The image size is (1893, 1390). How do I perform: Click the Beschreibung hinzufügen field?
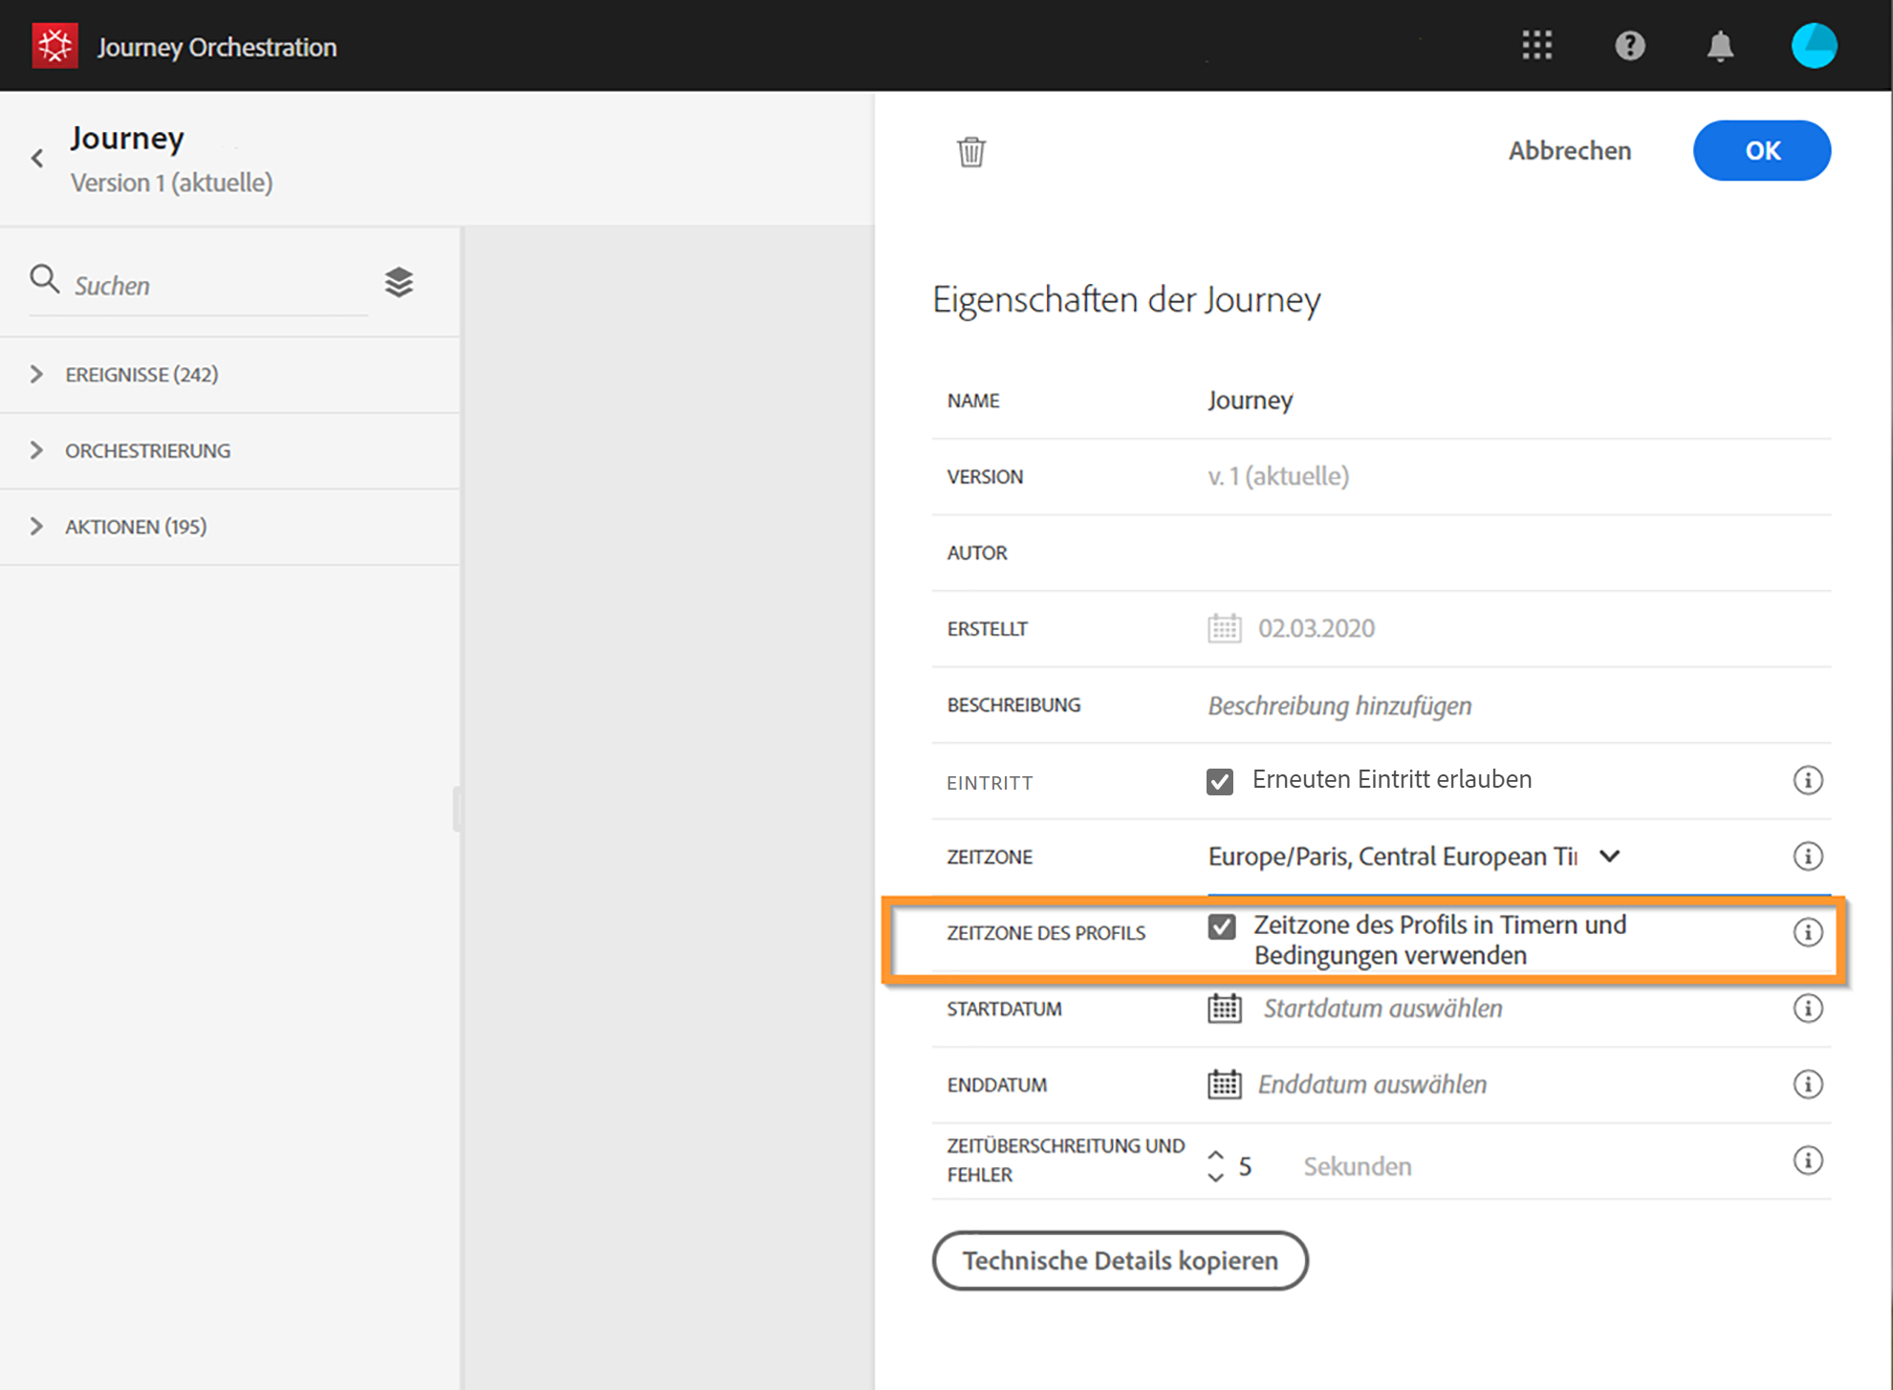point(1338,706)
